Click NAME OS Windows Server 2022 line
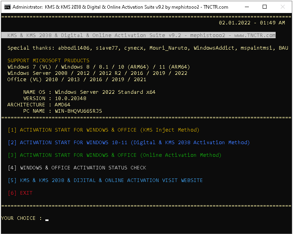 (x=90, y=92)
